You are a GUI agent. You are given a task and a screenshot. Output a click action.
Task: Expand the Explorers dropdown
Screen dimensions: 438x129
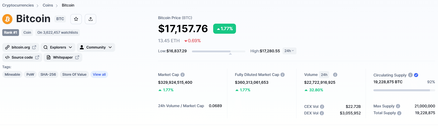[58, 47]
